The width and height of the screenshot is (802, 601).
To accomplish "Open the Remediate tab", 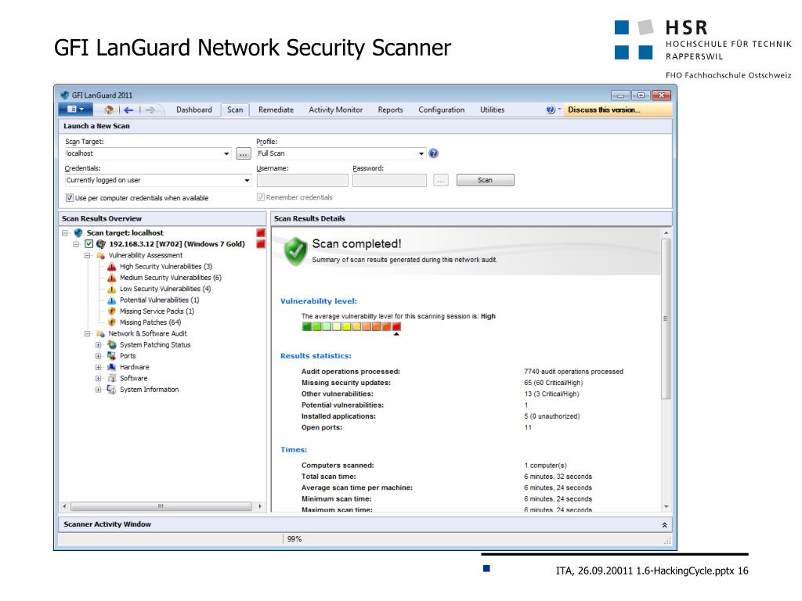I will point(276,110).
